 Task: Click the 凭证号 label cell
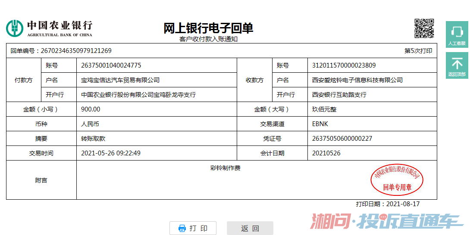(273, 139)
